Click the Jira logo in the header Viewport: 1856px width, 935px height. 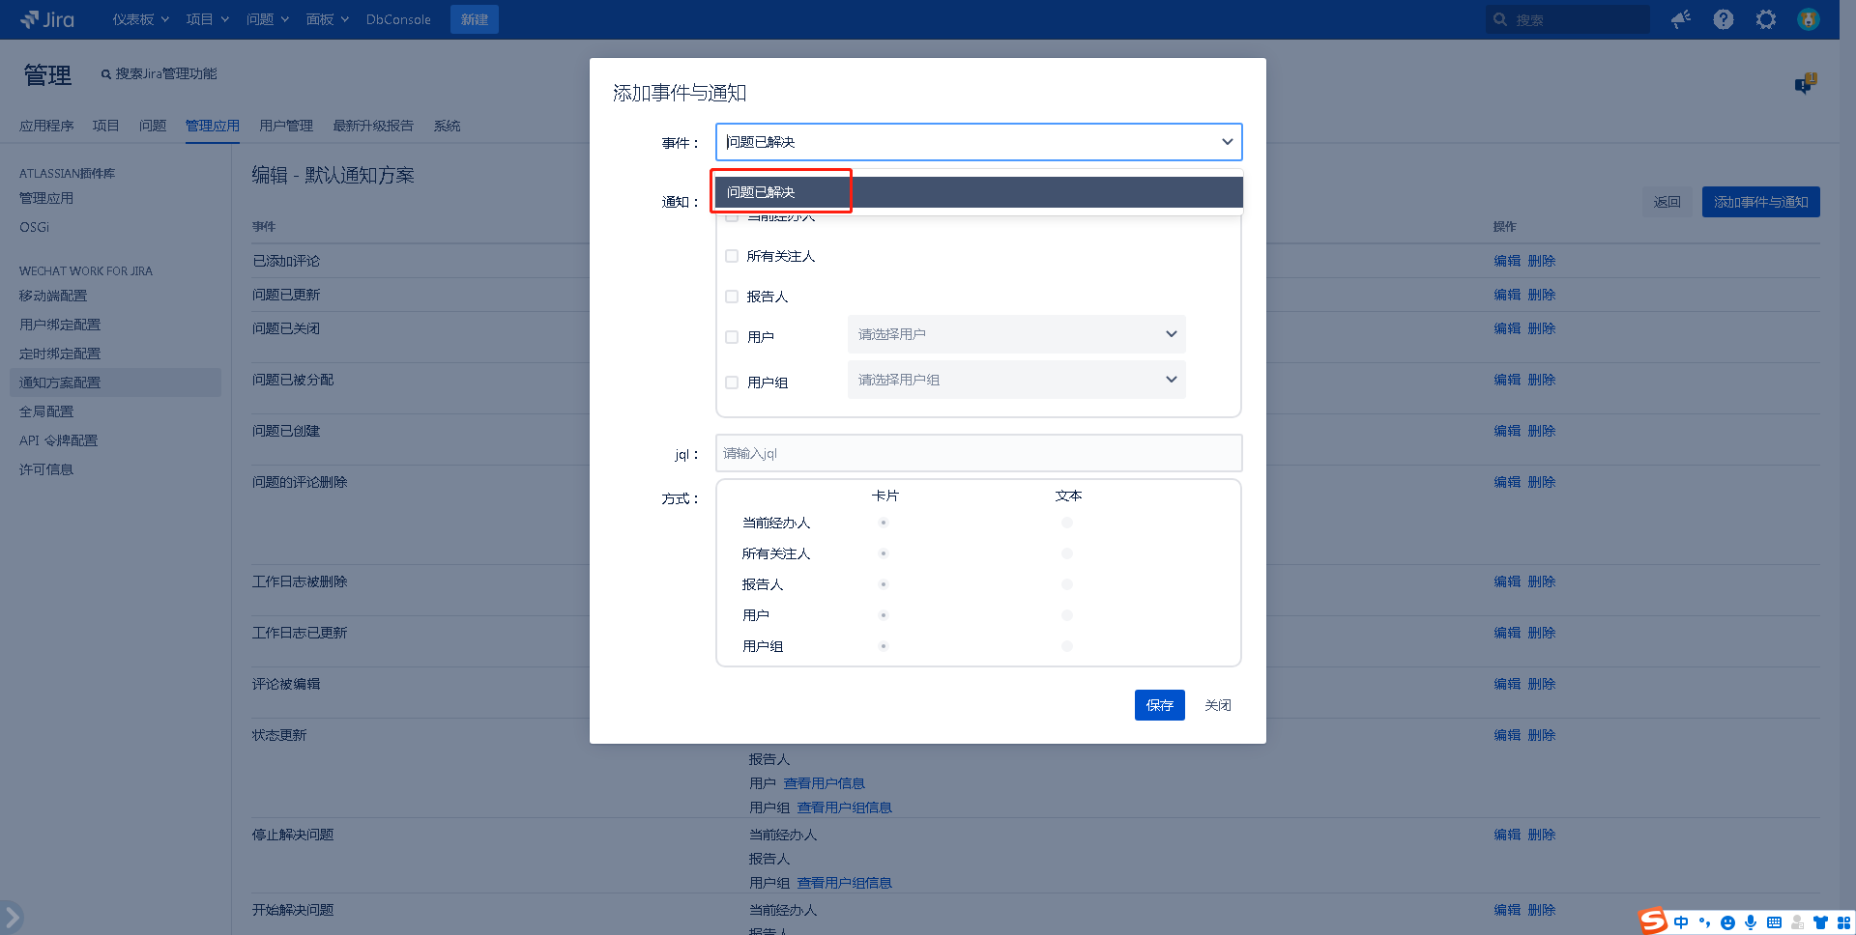tap(47, 19)
